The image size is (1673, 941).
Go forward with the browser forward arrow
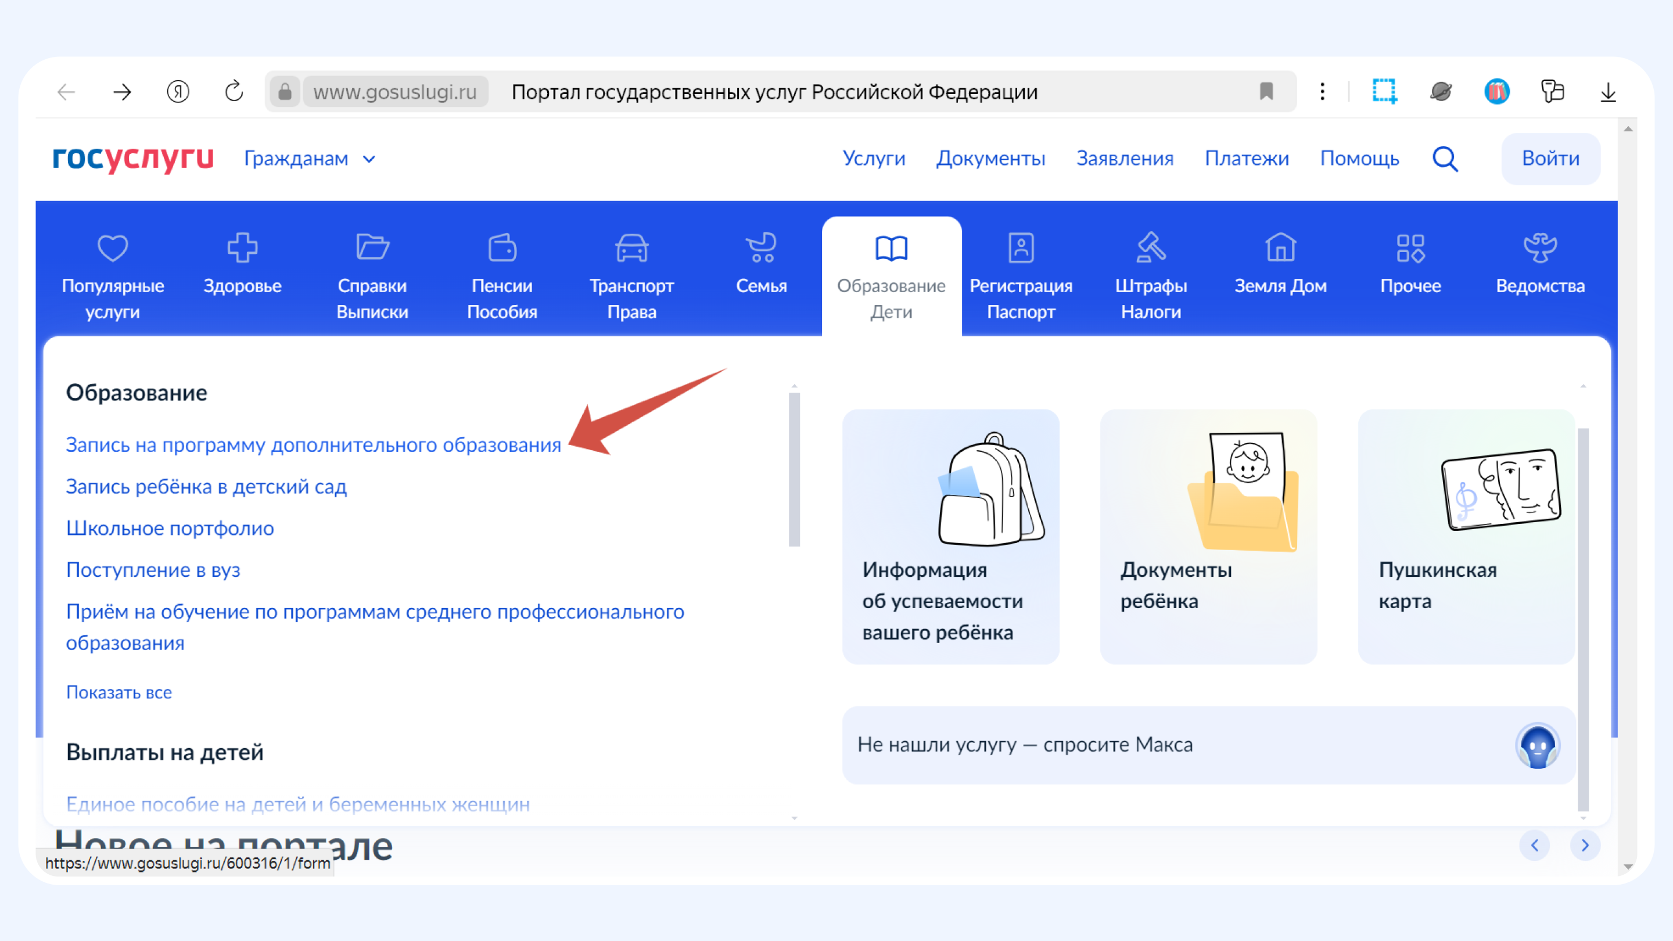click(x=122, y=92)
